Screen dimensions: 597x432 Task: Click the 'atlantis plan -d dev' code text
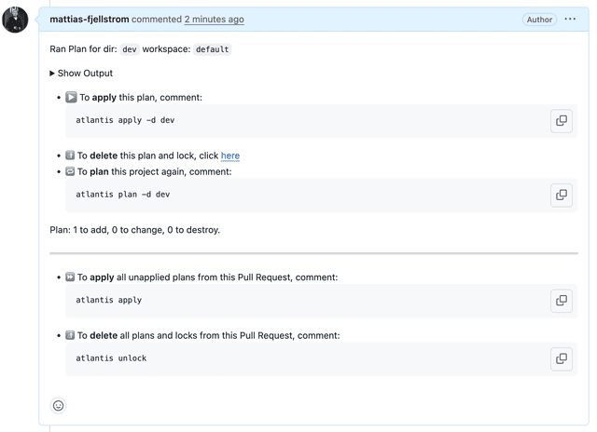tap(122, 195)
